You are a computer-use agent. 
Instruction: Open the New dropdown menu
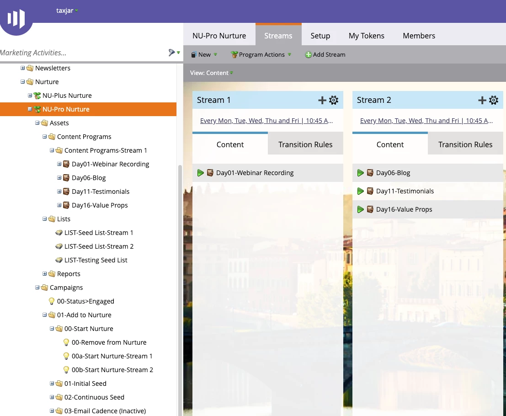(204, 55)
